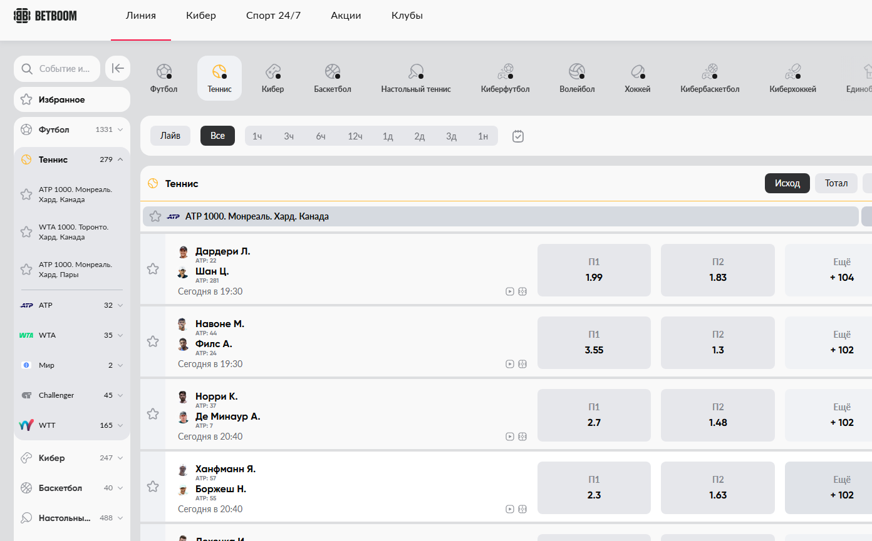Image resolution: width=872 pixels, height=541 pixels.
Task: Open the Киберфутбол carousel icon
Action: [505, 78]
